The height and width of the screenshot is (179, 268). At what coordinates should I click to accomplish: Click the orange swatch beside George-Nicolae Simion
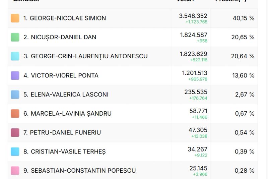pos(15,18)
